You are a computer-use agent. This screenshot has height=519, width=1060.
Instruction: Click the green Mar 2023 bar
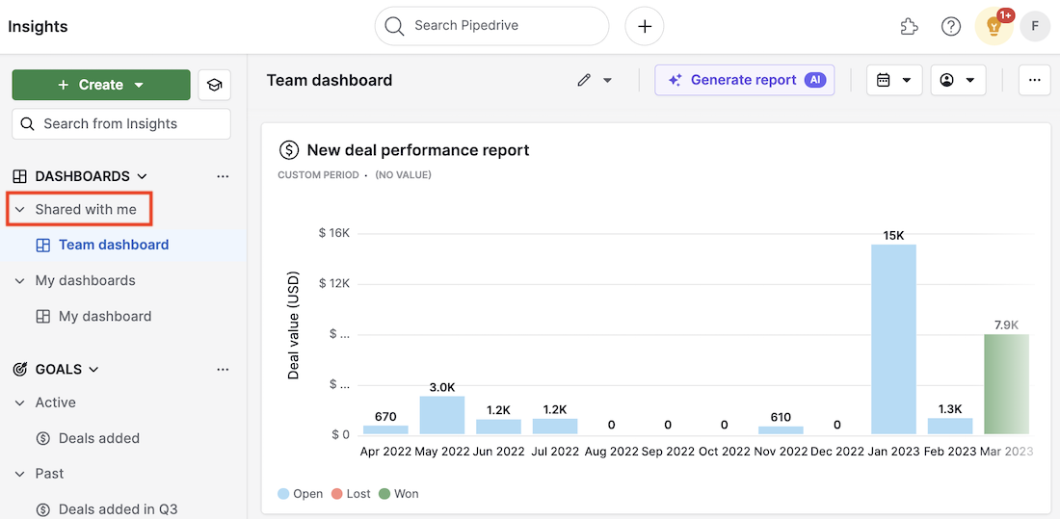pyautogui.click(x=1007, y=384)
